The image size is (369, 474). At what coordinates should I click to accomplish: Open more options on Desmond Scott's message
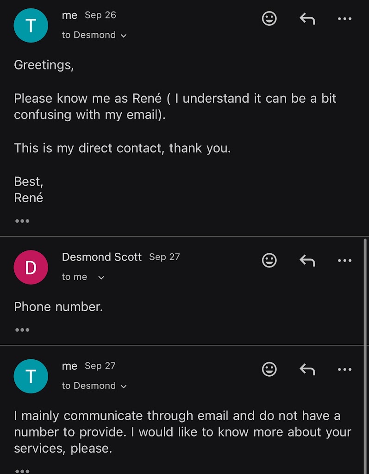pyautogui.click(x=344, y=261)
